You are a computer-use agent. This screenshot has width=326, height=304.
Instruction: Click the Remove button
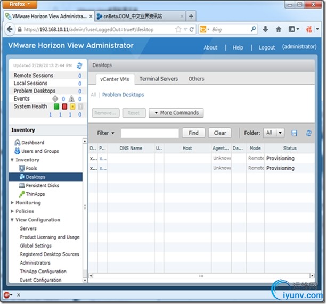click(105, 113)
